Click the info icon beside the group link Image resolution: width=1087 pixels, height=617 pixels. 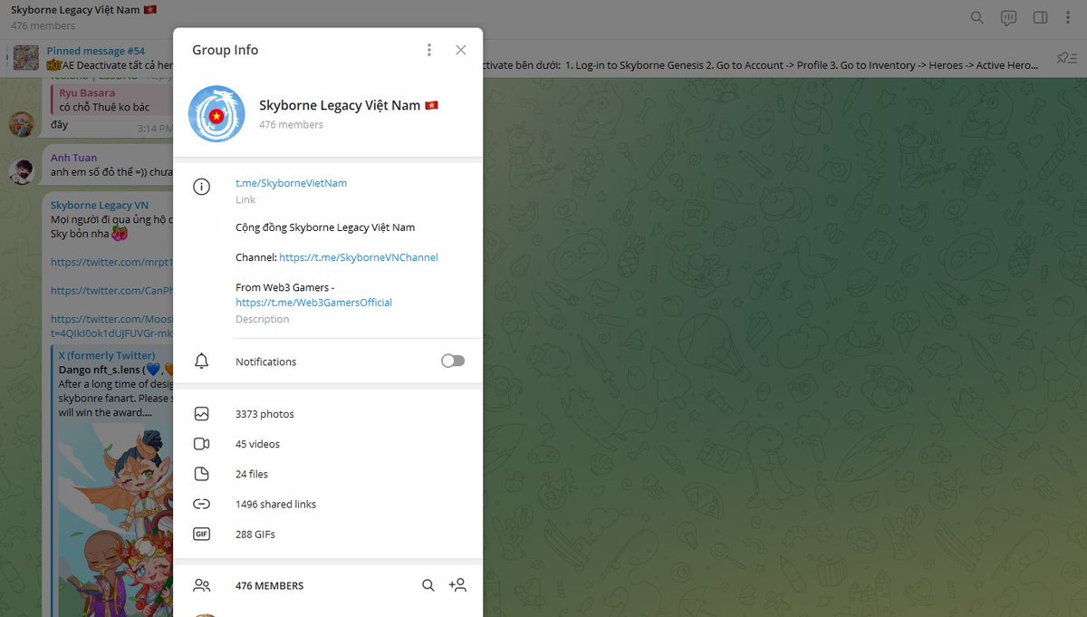(x=201, y=187)
